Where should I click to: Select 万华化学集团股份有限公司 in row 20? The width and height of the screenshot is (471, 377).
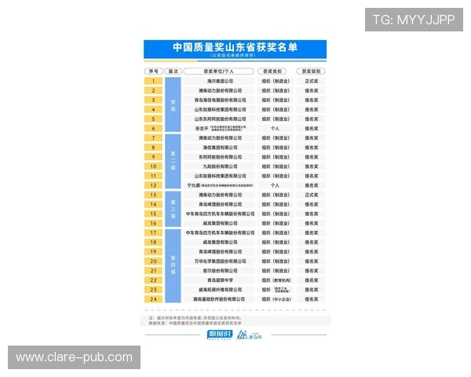220,262
